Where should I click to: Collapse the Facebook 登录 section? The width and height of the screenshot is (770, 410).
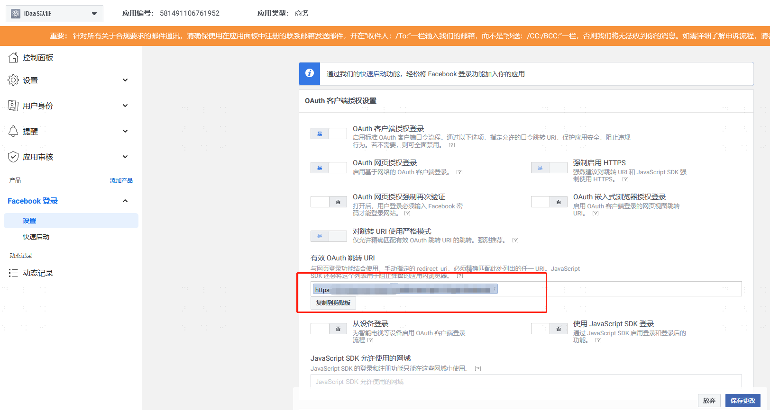(125, 201)
